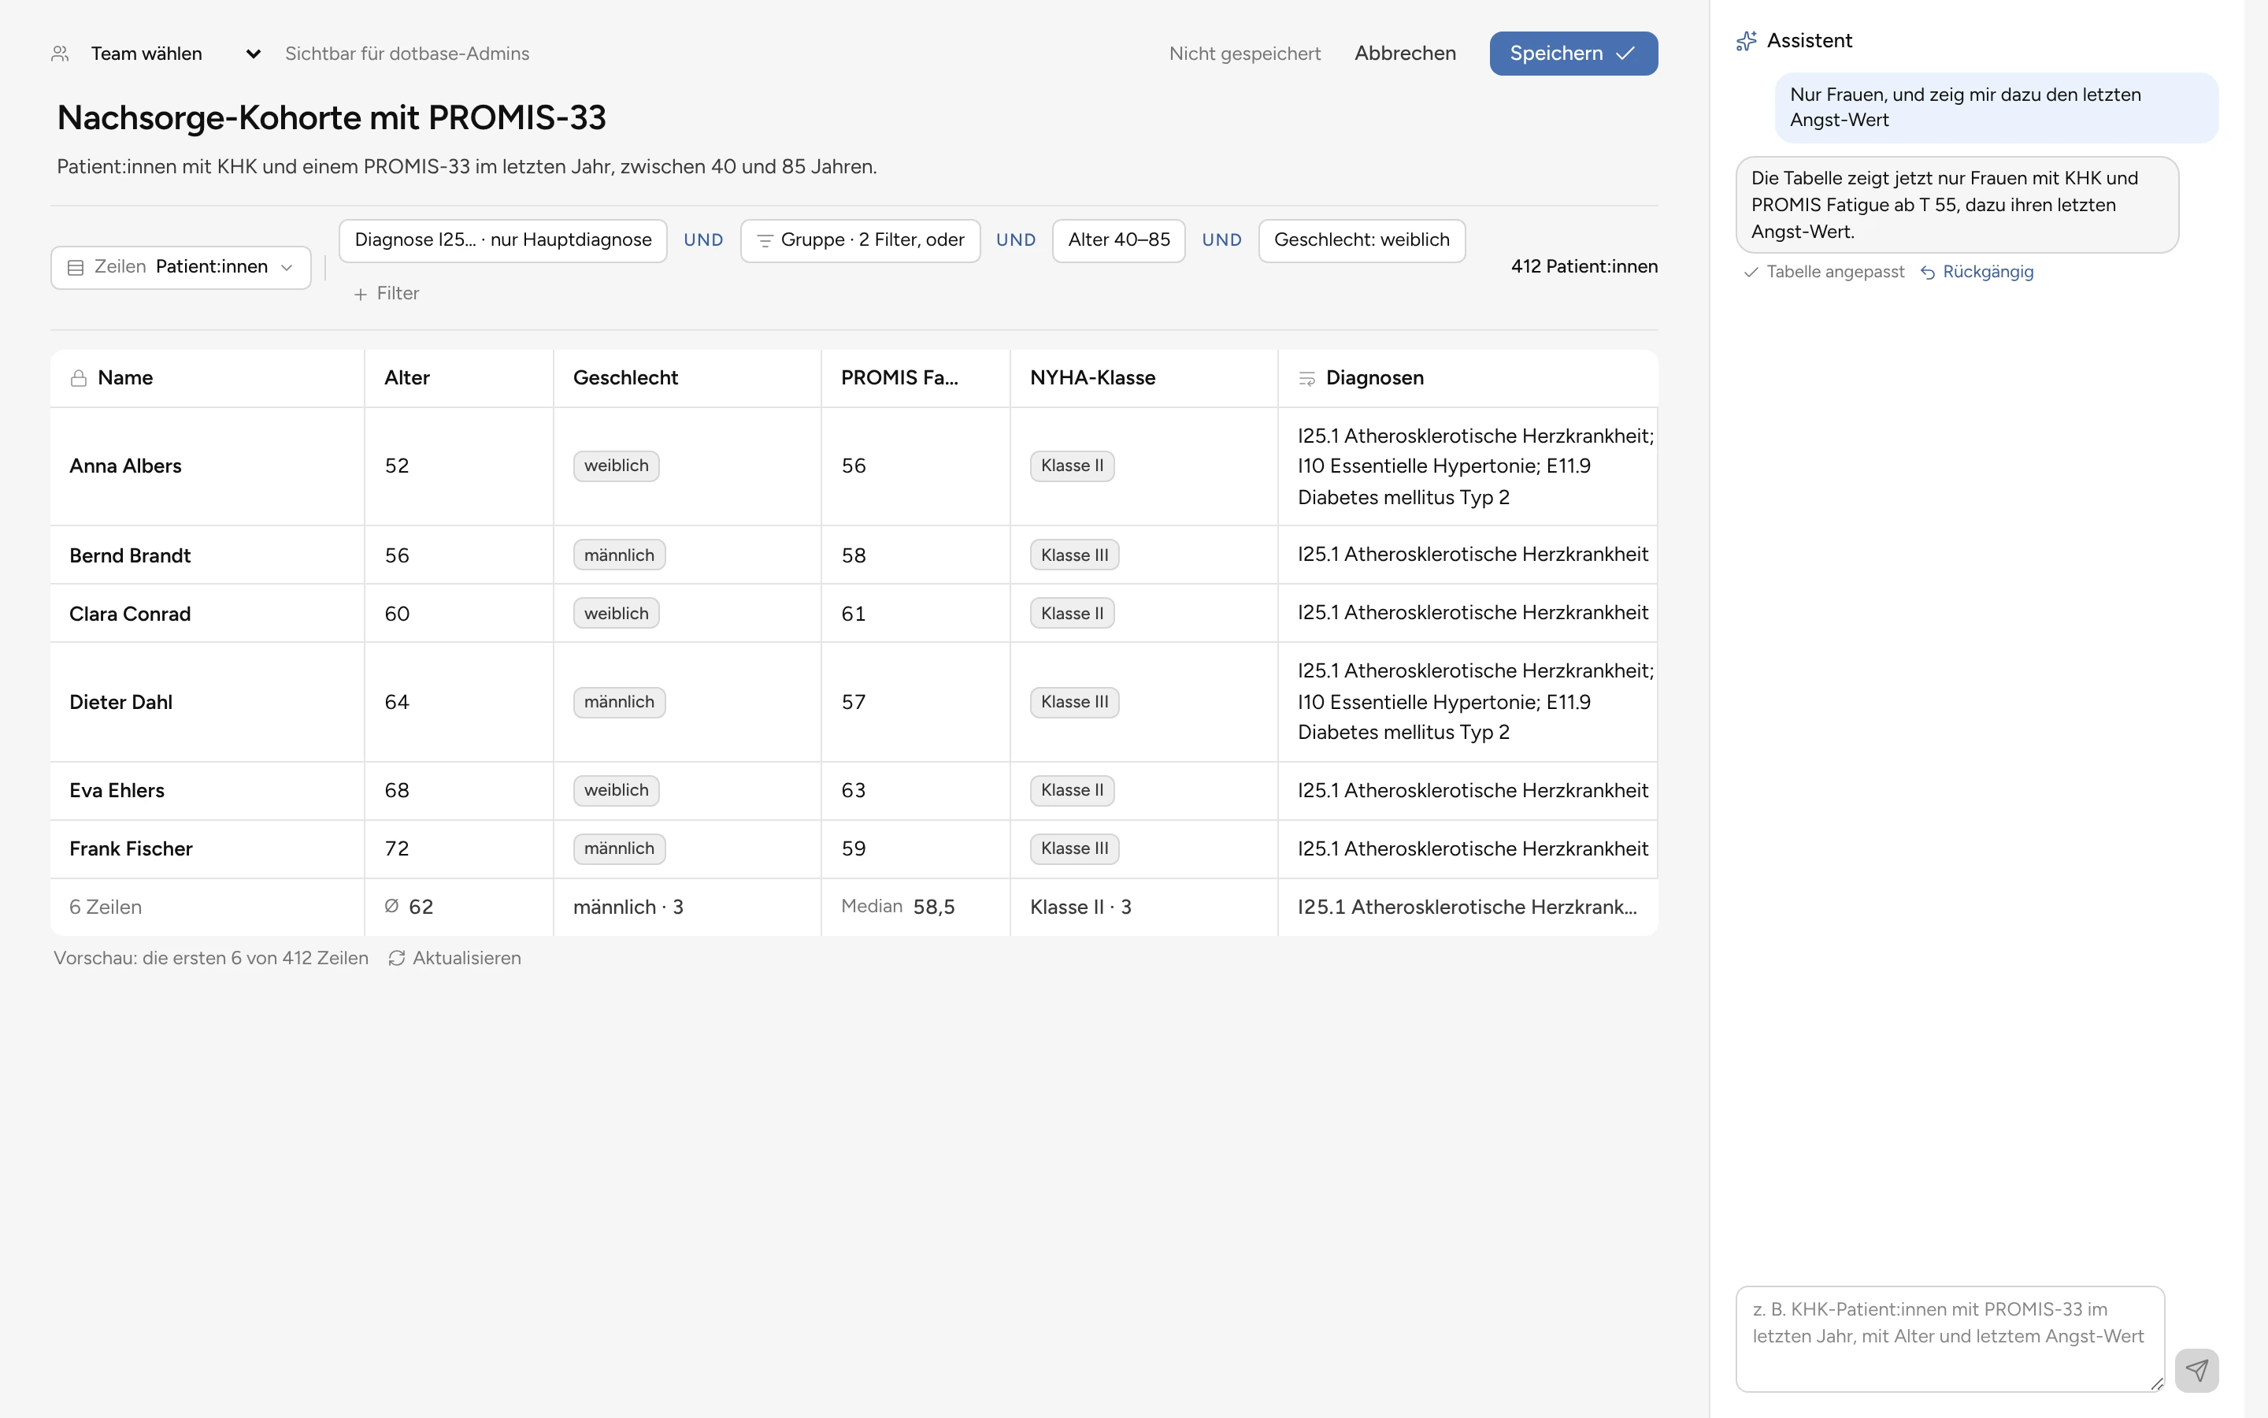
Task: Select the Anna Albers row name
Action: click(x=125, y=466)
